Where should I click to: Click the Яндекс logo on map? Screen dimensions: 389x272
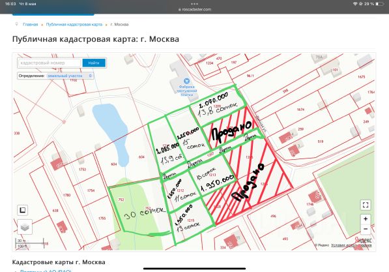point(363,239)
